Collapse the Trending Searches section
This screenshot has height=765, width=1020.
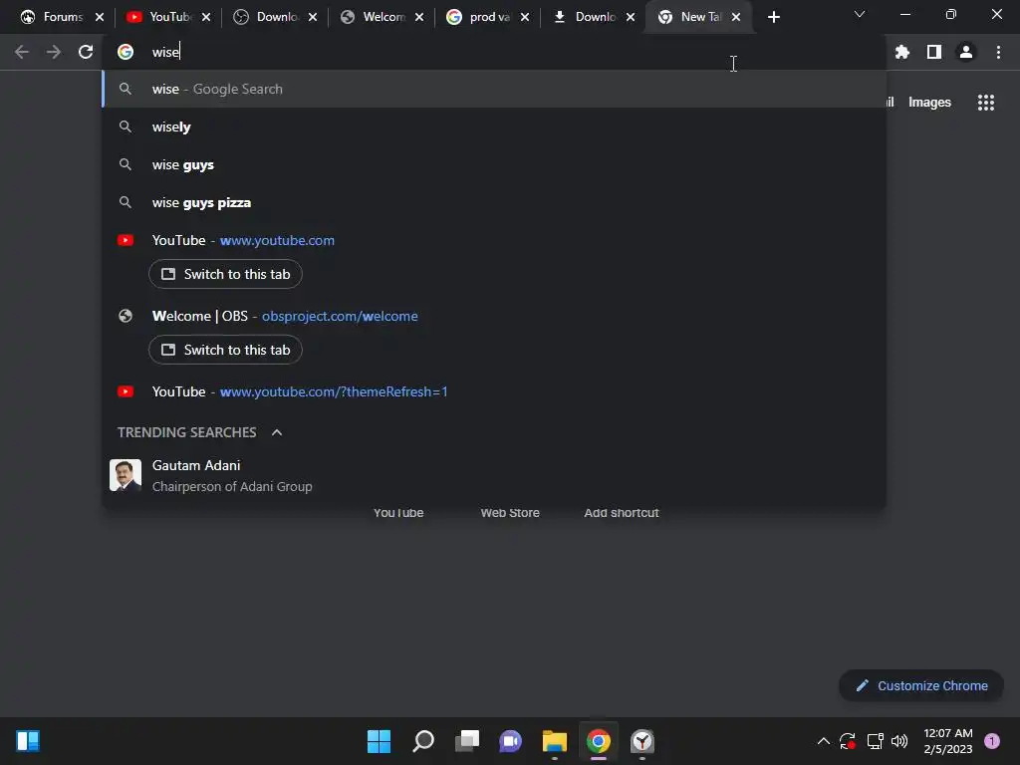277,432
